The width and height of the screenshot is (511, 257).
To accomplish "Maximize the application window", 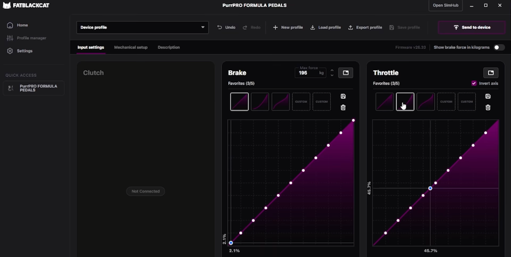I will (x=486, y=5).
